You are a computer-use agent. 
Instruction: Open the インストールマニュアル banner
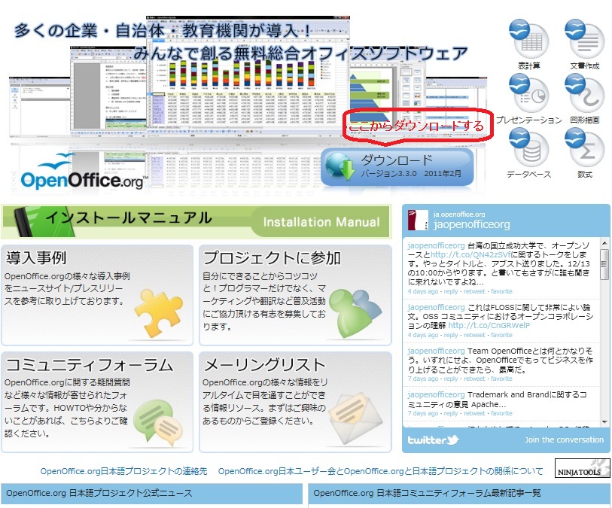[196, 221]
